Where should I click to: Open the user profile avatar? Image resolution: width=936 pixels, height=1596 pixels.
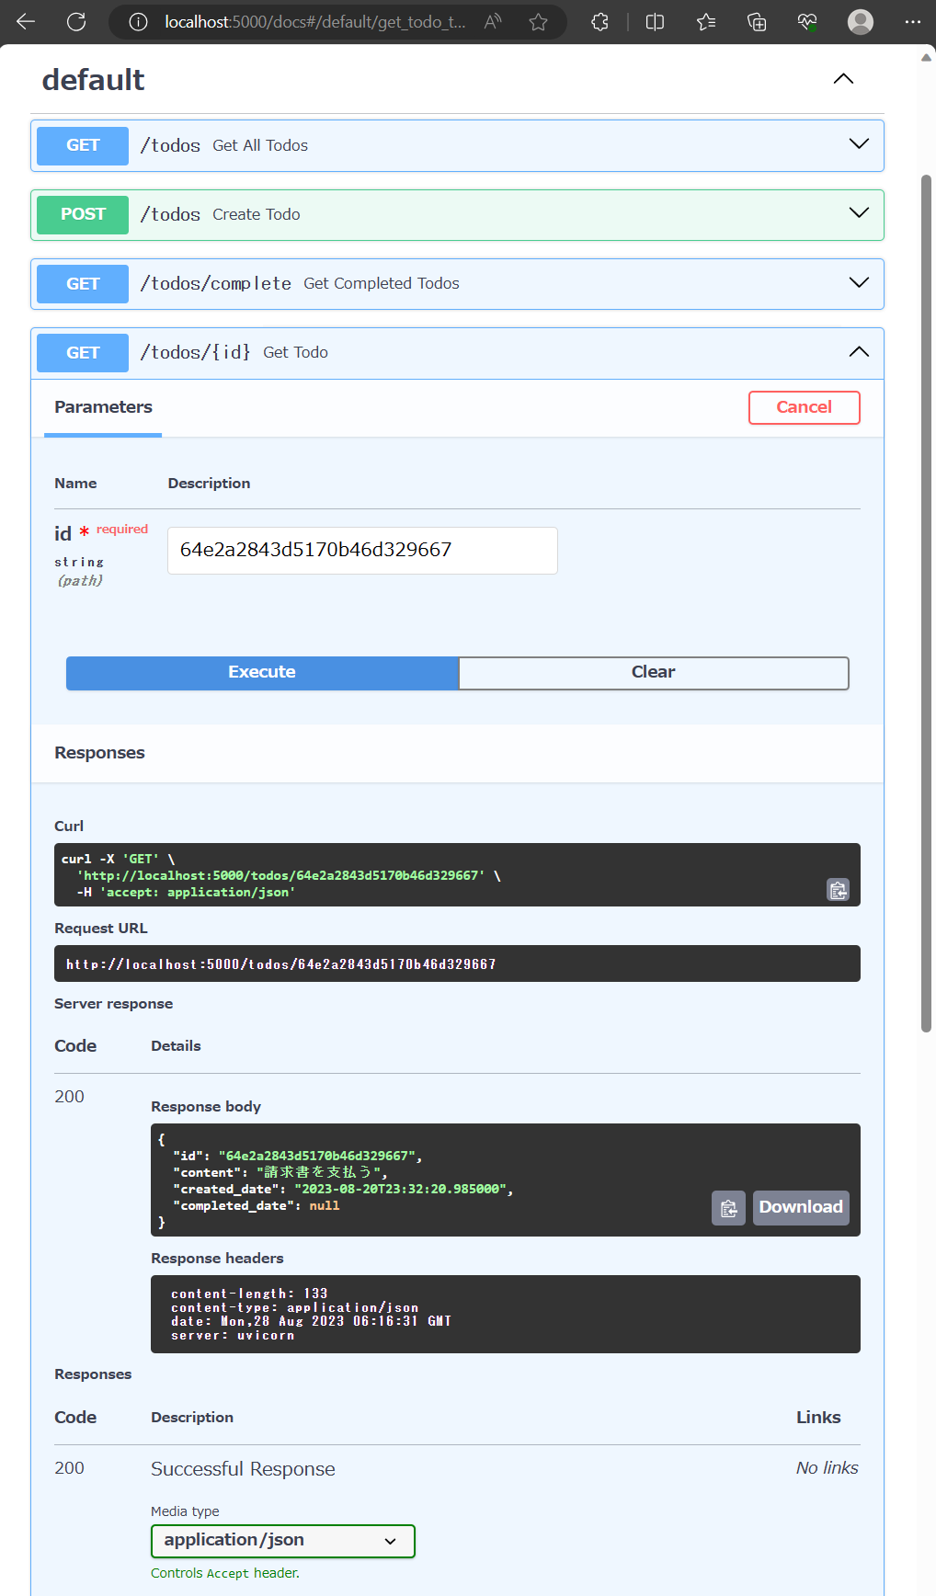pyautogui.click(x=861, y=22)
